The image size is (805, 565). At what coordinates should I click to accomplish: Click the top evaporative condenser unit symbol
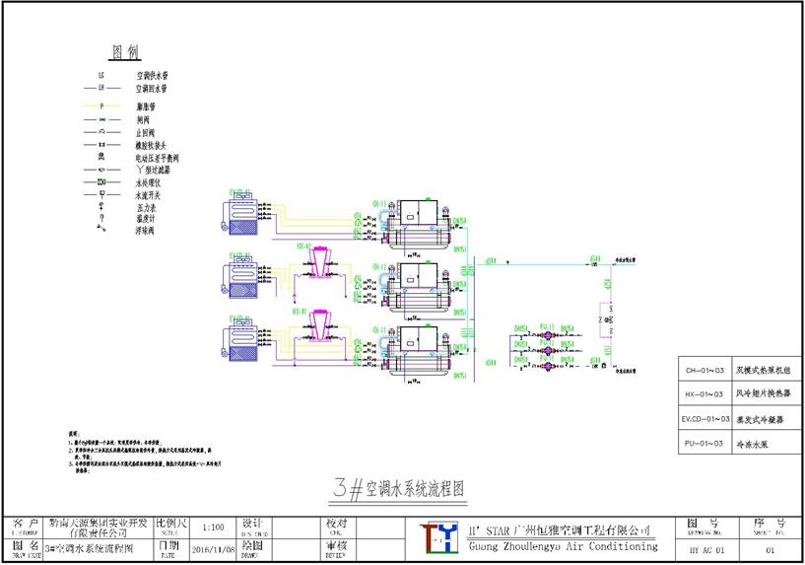[240, 214]
